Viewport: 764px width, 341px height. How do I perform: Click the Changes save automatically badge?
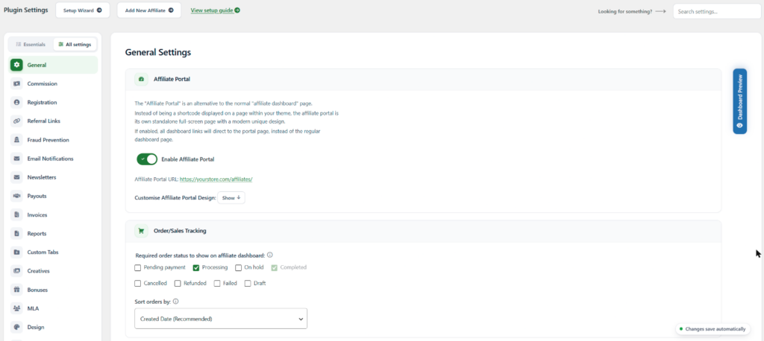pyautogui.click(x=713, y=329)
